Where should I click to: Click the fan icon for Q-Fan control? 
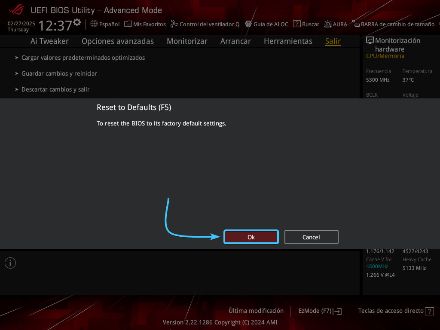(x=174, y=24)
